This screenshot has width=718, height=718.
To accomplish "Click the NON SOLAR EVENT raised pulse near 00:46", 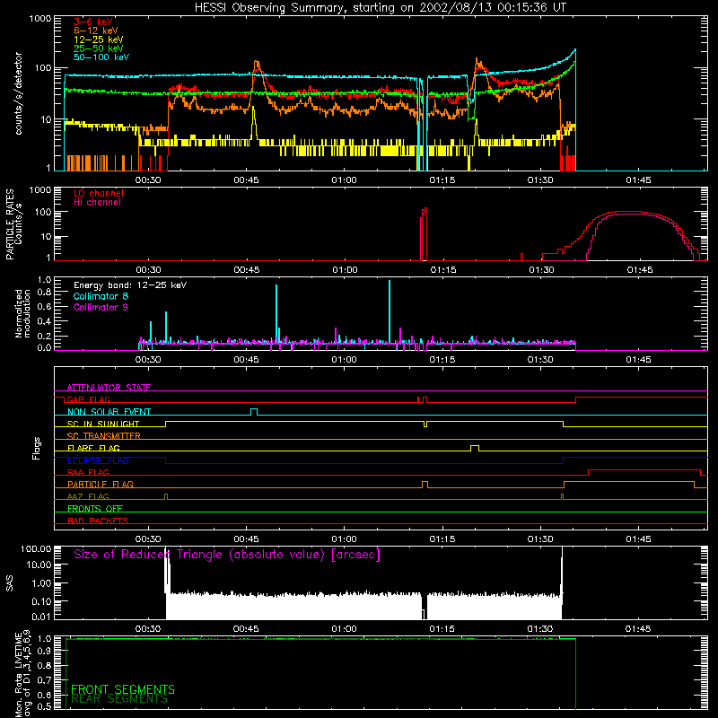I will (254, 412).
